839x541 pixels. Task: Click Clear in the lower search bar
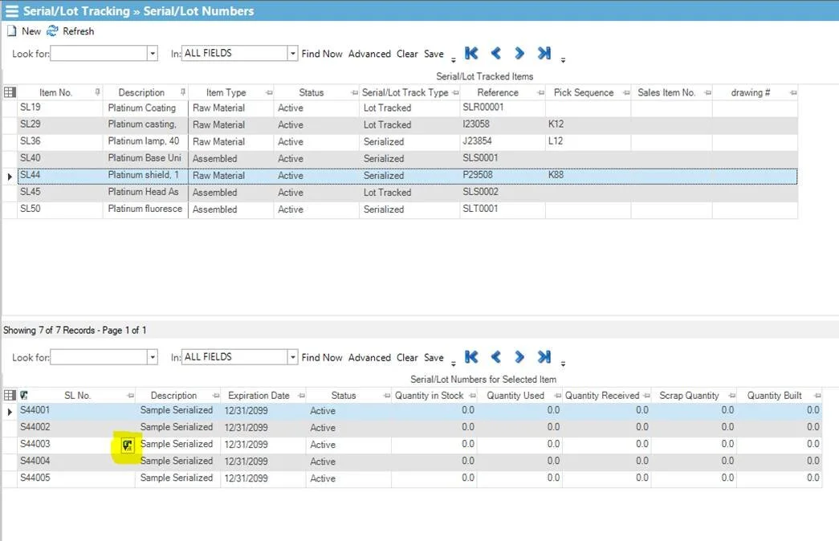click(407, 357)
